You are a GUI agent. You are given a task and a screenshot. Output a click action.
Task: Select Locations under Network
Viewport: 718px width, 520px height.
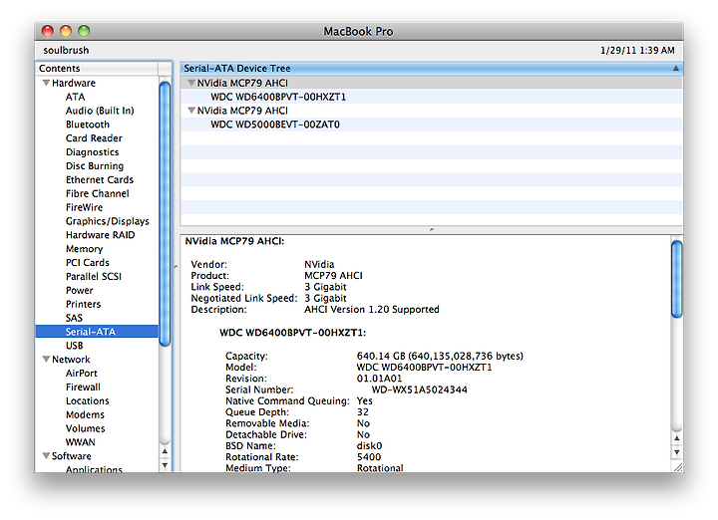(x=87, y=400)
